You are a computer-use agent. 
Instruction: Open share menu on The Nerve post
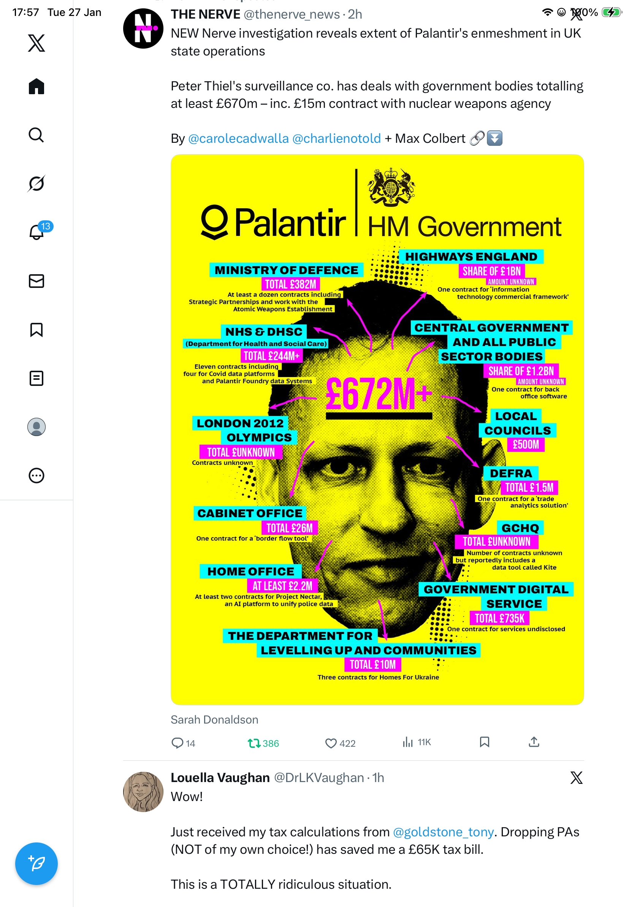point(534,742)
